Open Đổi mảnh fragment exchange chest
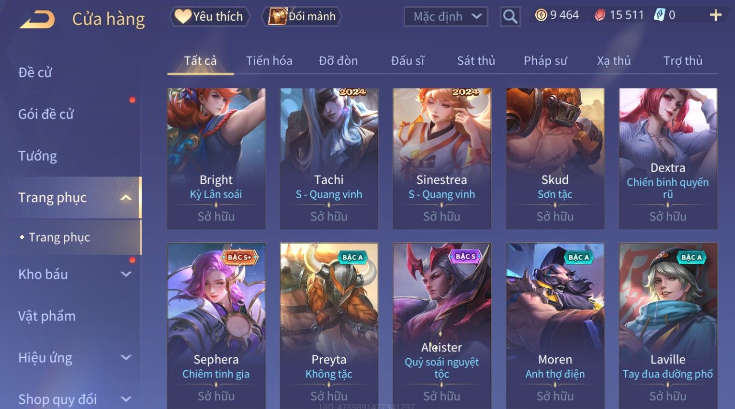 coord(302,16)
